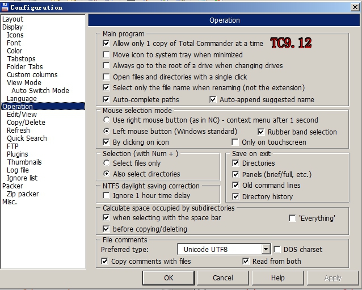This screenshot has width=362, height=290.
Task: Open Ignore list settings
Action: click(22, 178)
